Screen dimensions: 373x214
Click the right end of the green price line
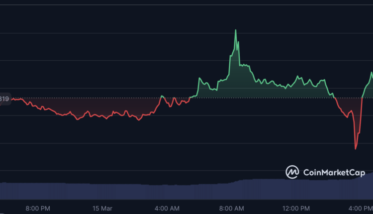tap(372, 73)
